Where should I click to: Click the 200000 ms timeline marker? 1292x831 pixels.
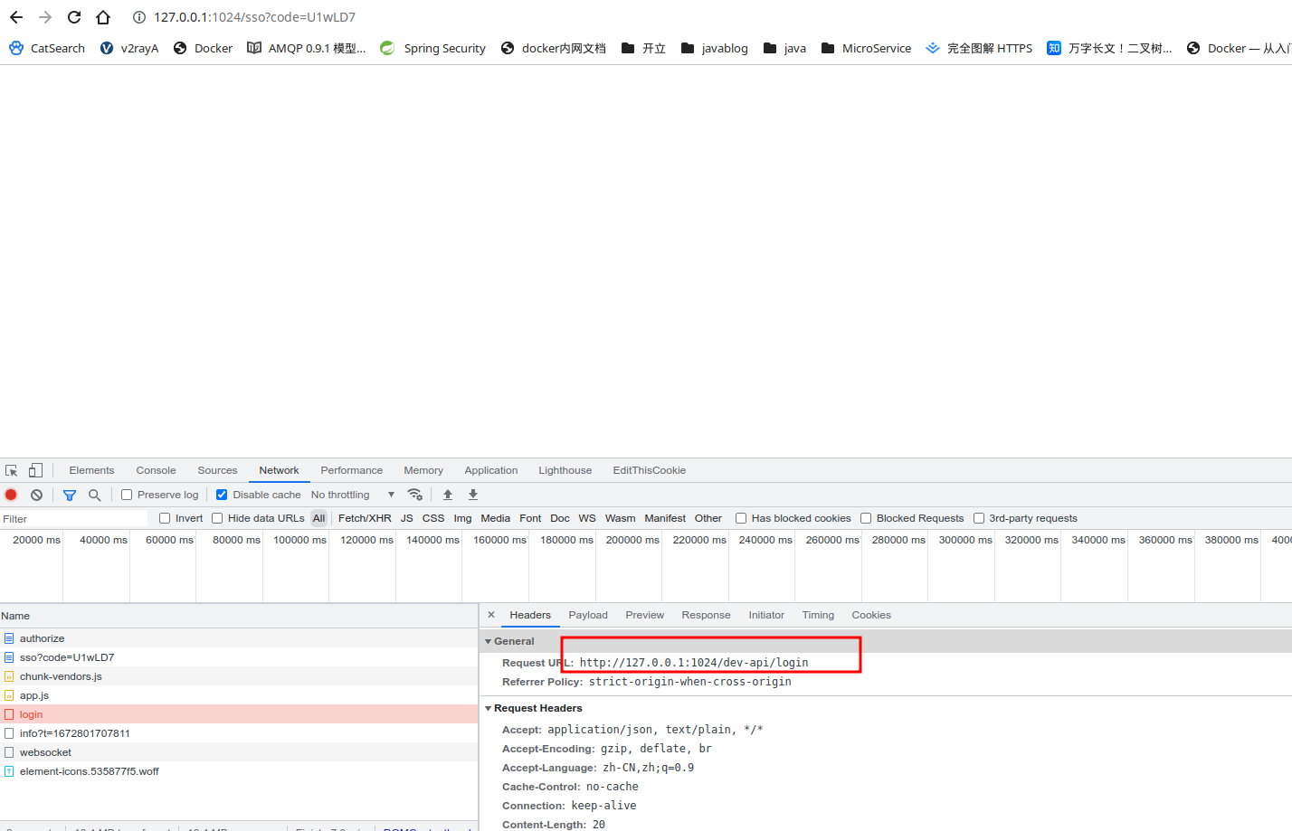(632, 540)
